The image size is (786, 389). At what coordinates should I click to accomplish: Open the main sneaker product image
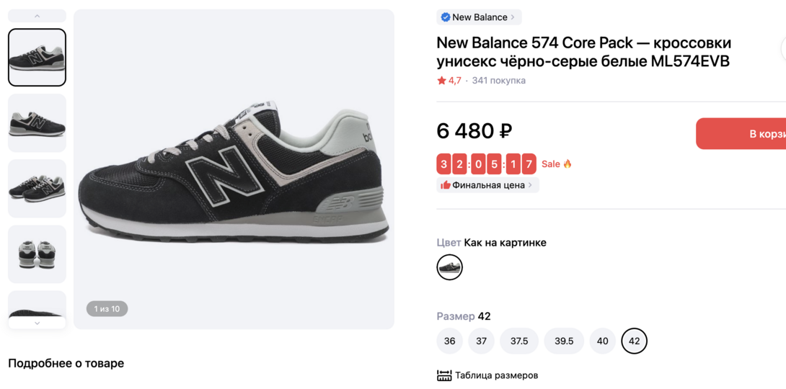coord(234,169)
